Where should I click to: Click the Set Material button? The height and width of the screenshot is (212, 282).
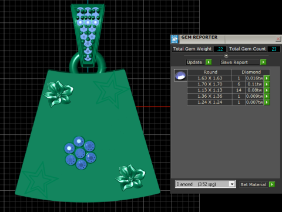point(253,184)
